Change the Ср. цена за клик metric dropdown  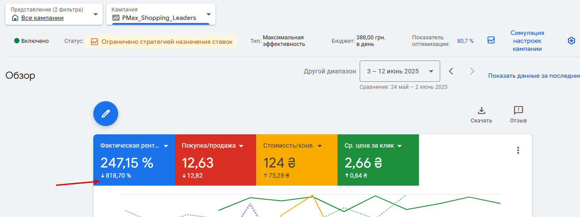pos(399,146)
